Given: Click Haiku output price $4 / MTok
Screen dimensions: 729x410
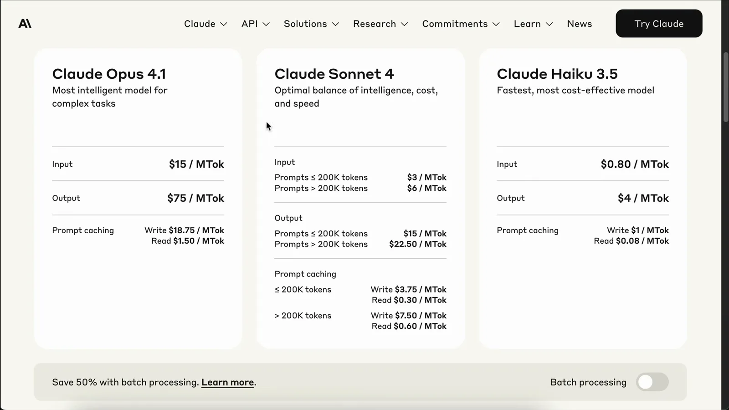Looking at the screenshot, I should [x=643, y=198].
